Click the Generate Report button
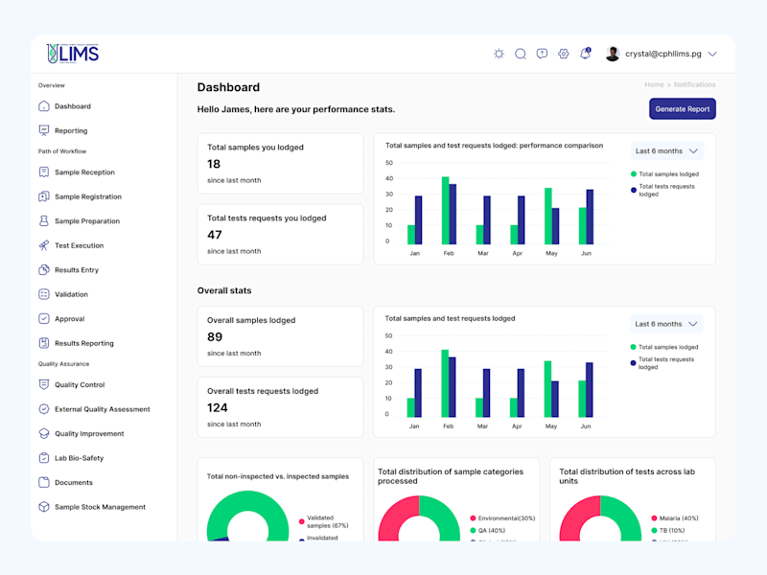Screen dimensions: 767x575 683,109
